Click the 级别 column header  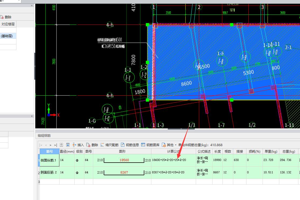point(79,152)
